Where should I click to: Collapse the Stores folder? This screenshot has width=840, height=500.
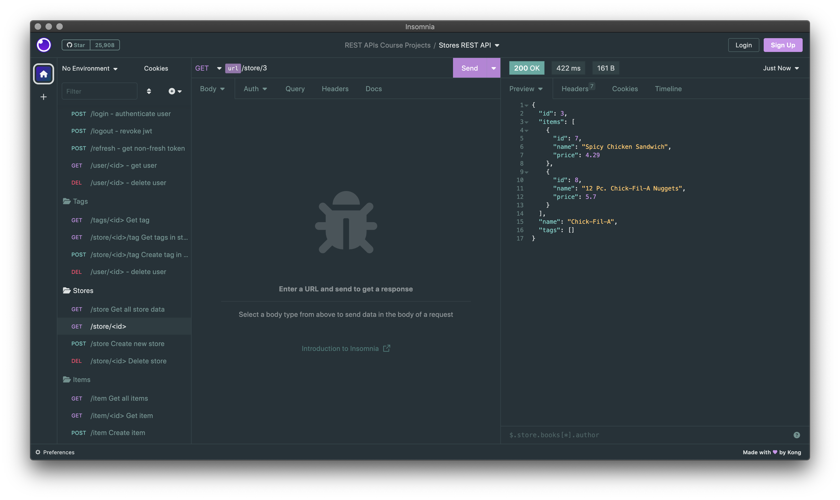point(78,290)
